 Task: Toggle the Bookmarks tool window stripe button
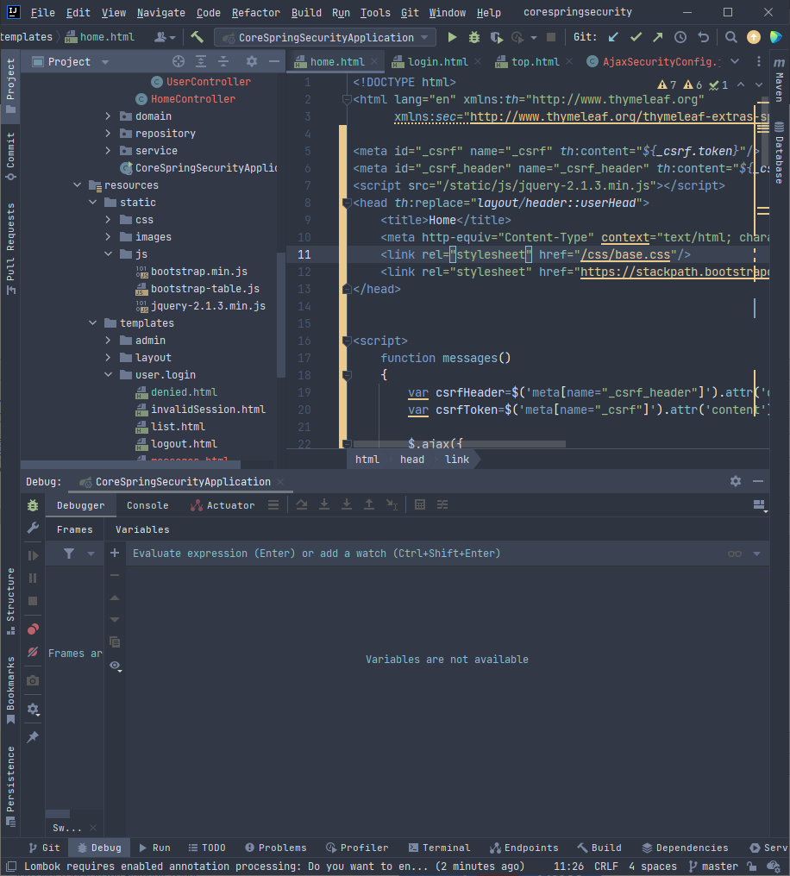[x=10, y=691]
